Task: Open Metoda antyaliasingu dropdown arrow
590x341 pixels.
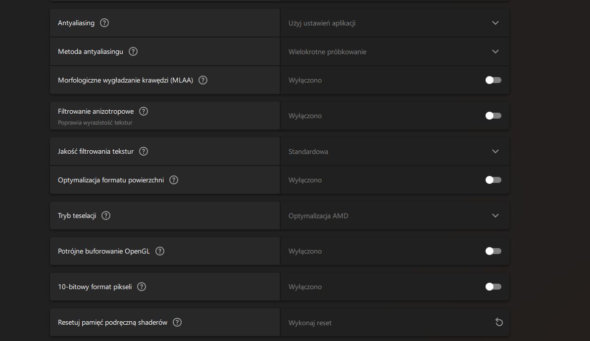Action: 495,51
